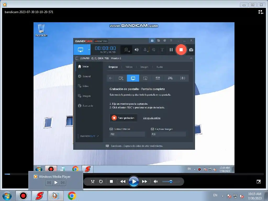Set the media player volume slider
The width and height of the screenshot is (268, 201).
pyautogui.click(x=171, y=182)
